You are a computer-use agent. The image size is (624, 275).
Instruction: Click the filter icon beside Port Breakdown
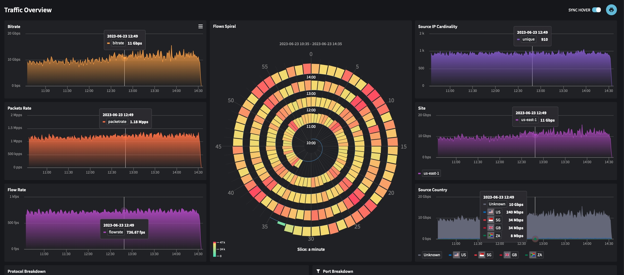point(318,271)
